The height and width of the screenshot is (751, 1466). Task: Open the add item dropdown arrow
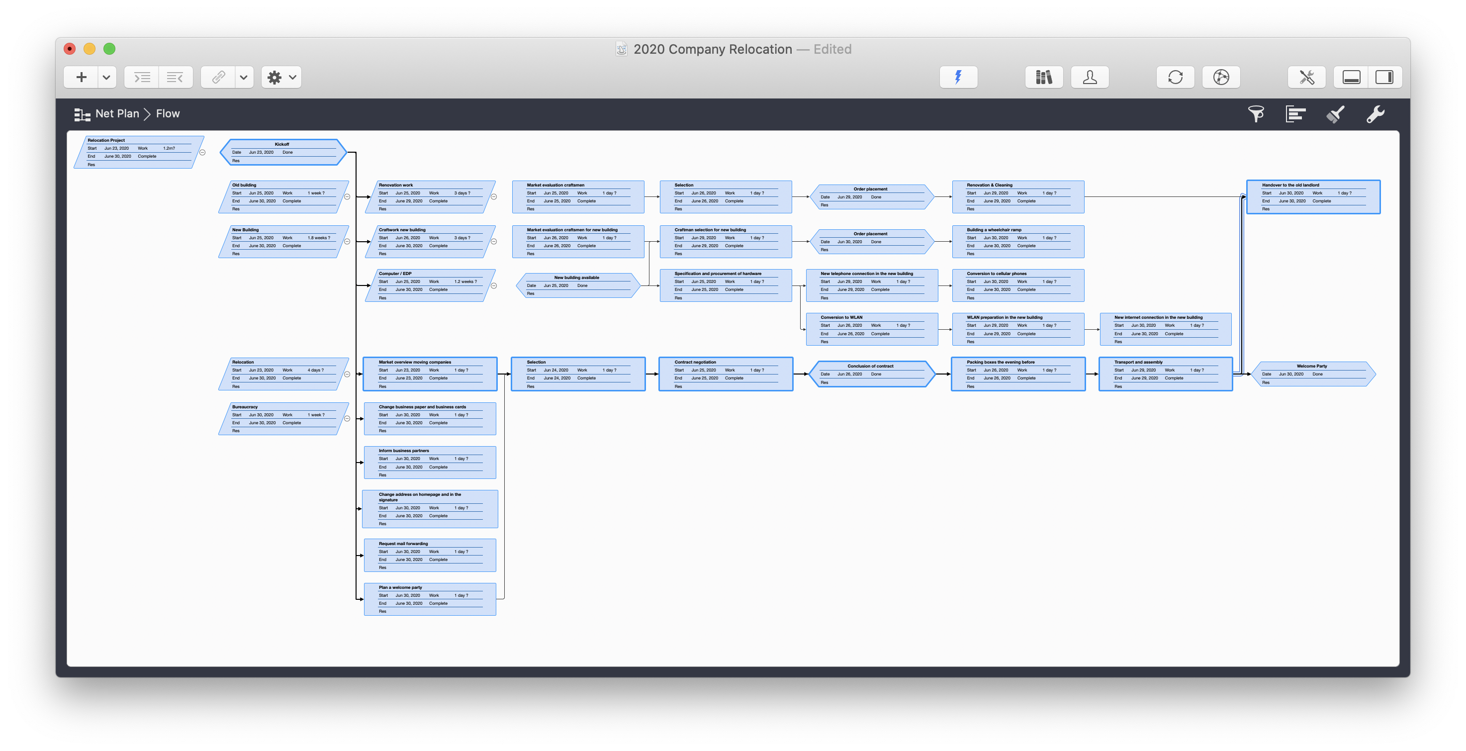(106, 78)
